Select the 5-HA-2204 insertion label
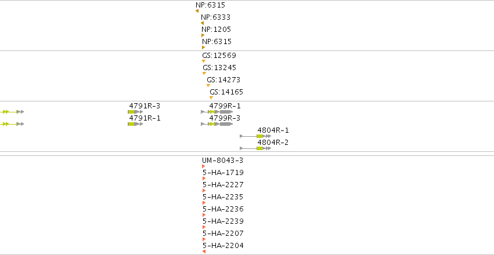 click(x=223, y=246)
